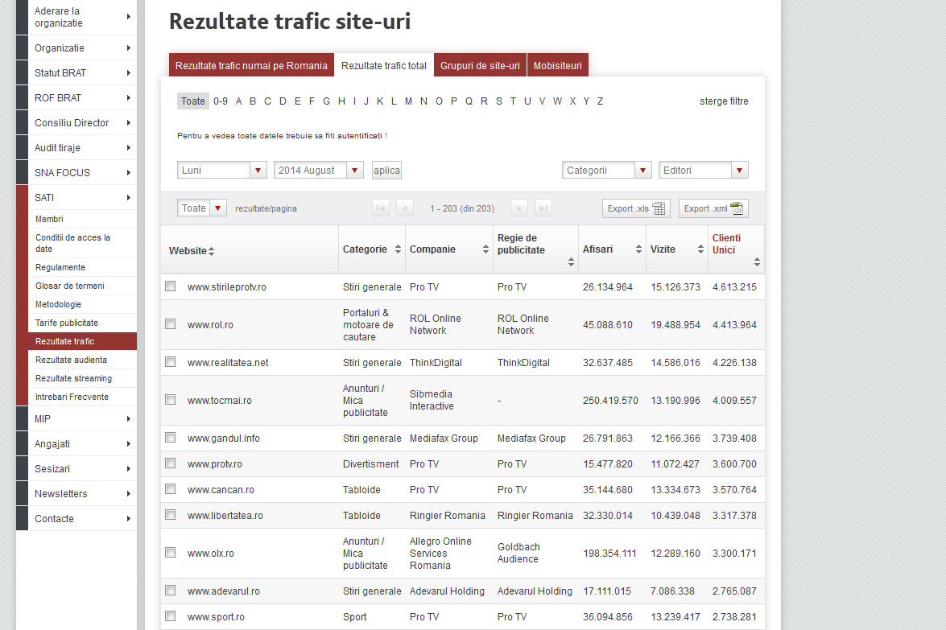
Task: Export results as .xml file
Action: coord(713,208)
